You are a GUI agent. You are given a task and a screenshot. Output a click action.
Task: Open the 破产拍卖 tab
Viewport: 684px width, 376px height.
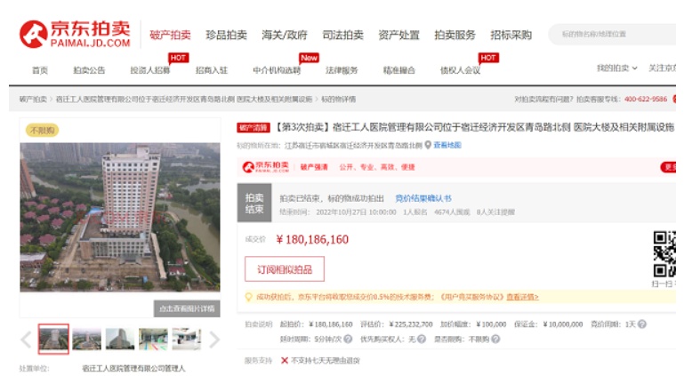point(170,35)
